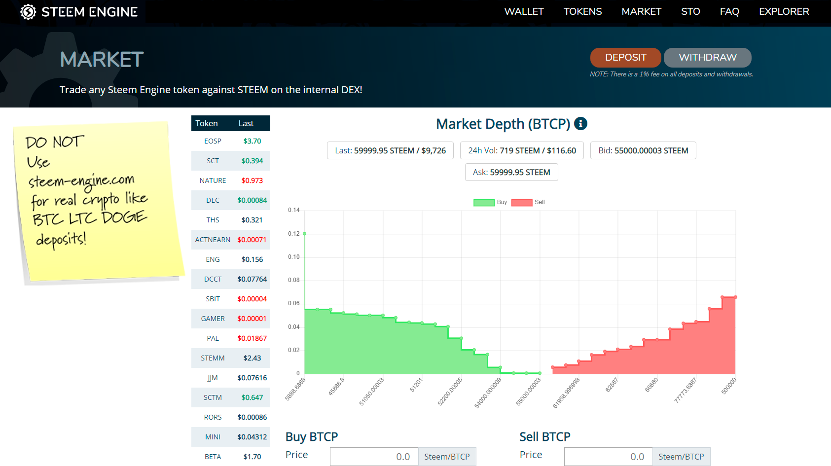Image resolution: width=831 pixels, height=466 pixels.
Task: Select the EOSP token row
Action: [231, 141]
